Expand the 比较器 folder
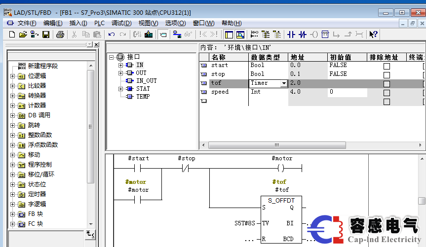The width and height of the screenshot is (426, 247). (12, 86)
